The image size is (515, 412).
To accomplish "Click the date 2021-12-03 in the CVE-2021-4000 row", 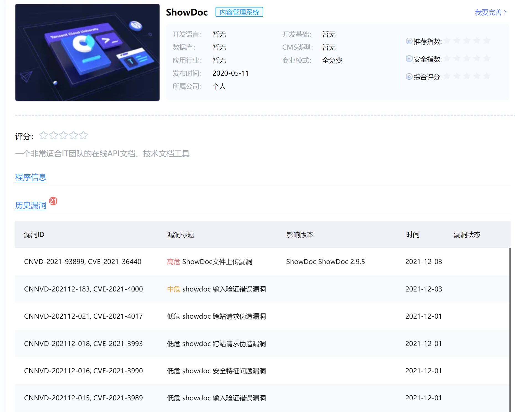I will [424, 289].
